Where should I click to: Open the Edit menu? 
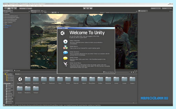coord(7,6)
